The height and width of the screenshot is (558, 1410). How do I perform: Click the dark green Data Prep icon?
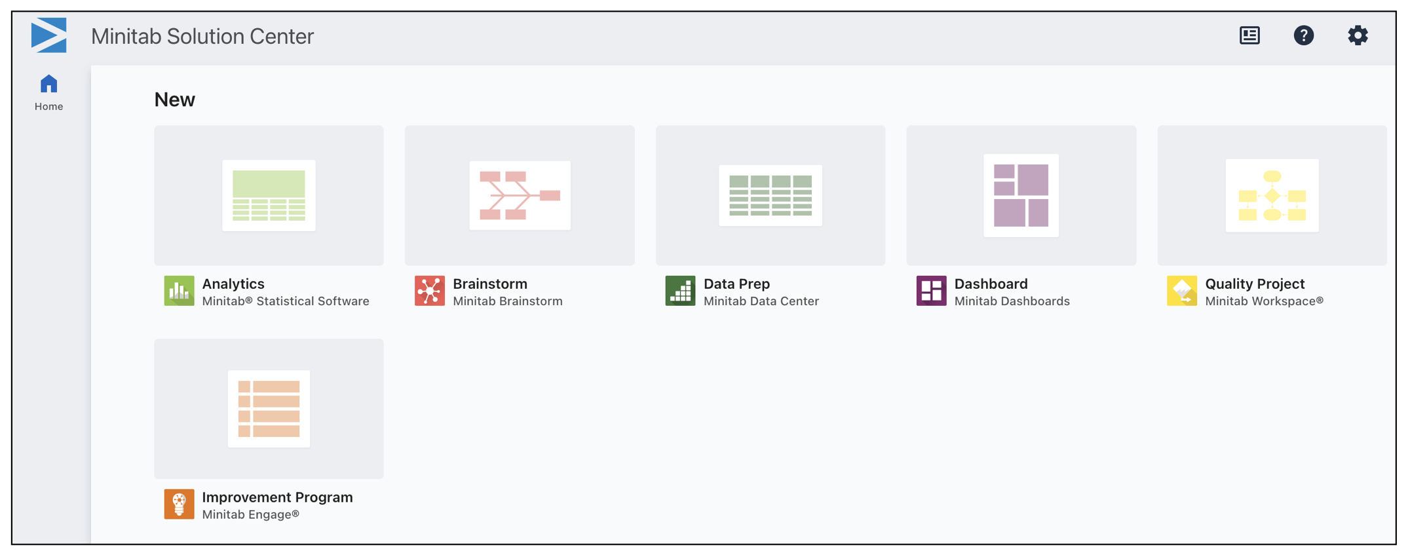pos(680,291)
